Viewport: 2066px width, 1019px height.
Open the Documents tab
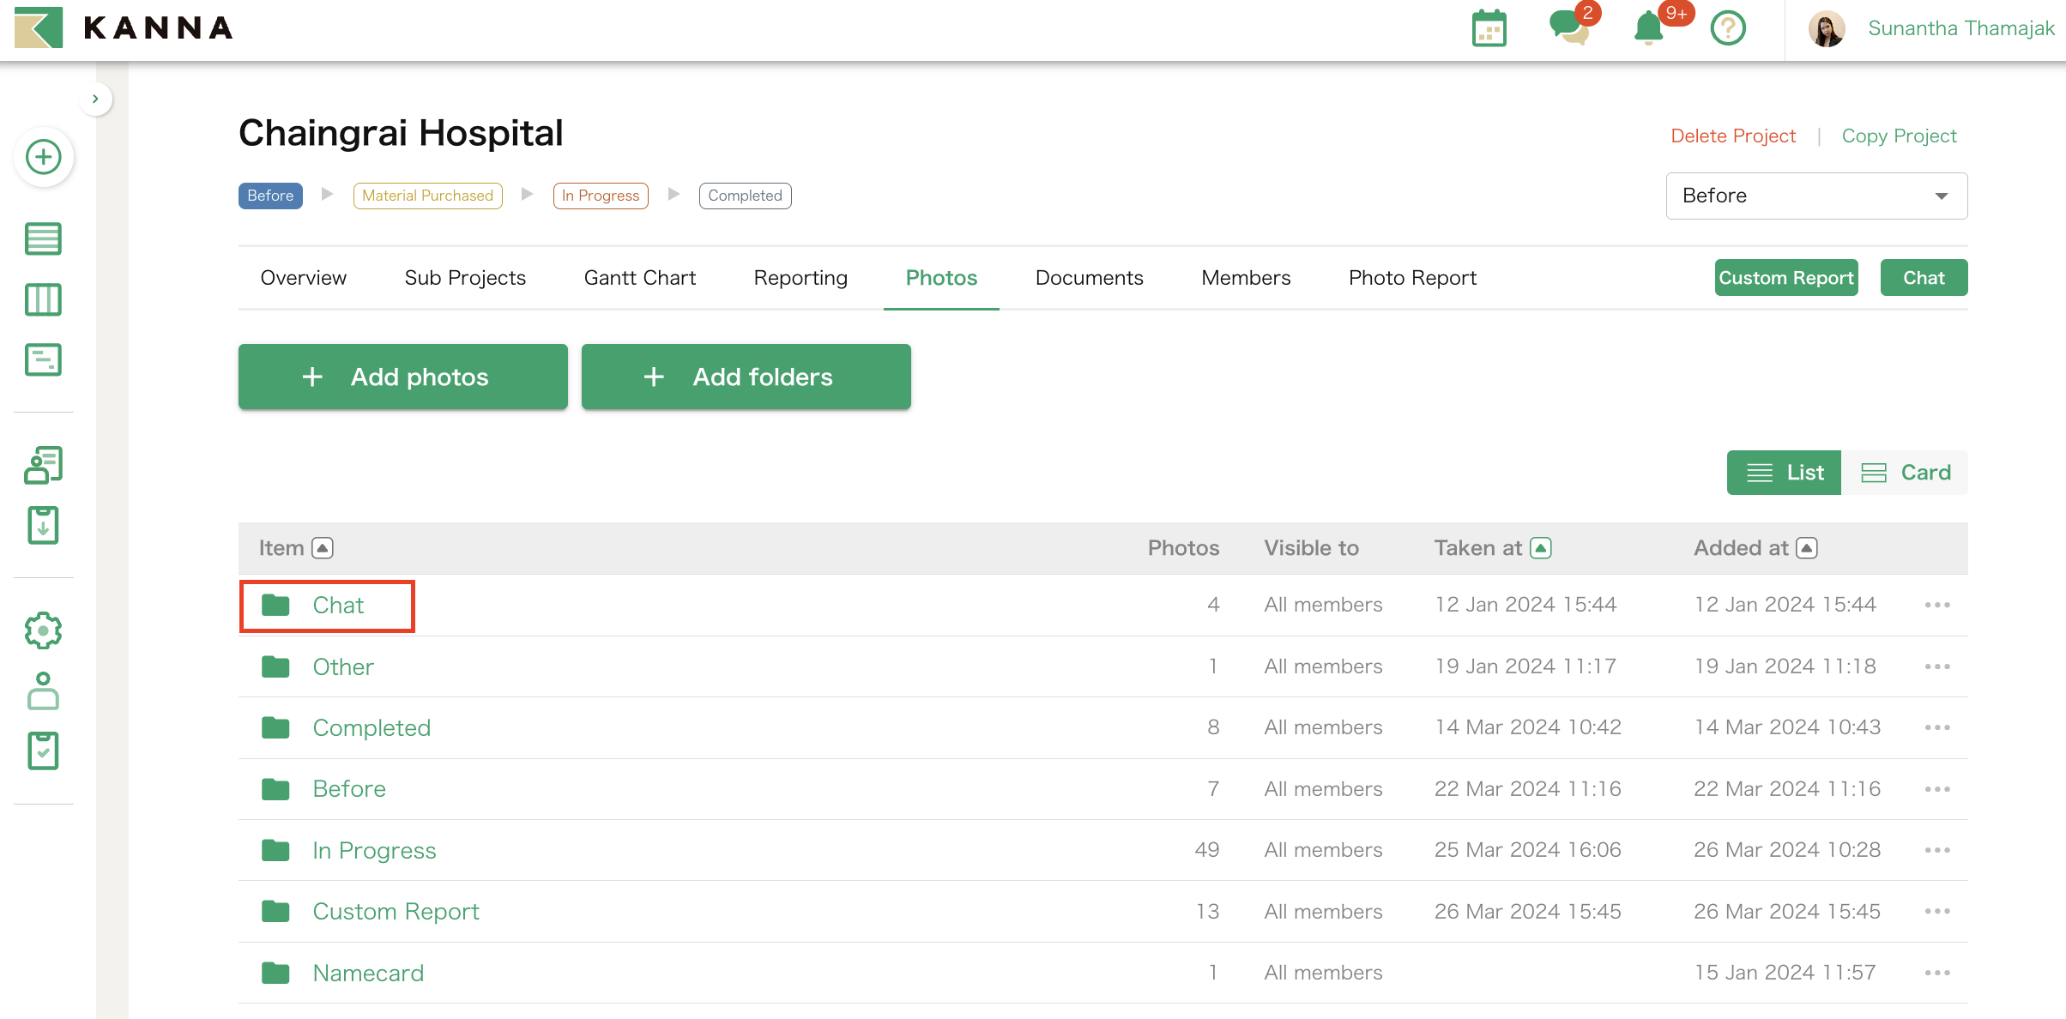point(1089,278)
